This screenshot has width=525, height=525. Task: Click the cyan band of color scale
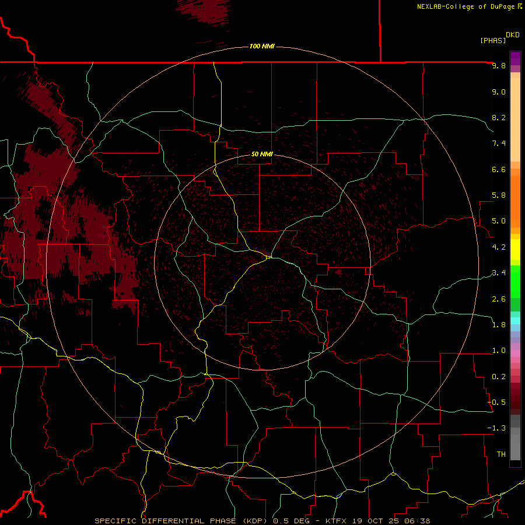(515, 321)
